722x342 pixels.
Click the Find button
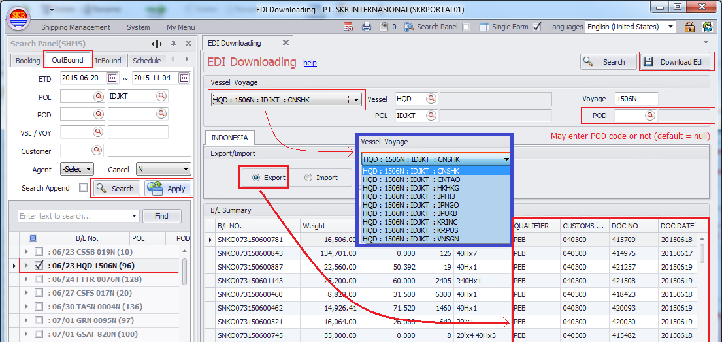pos(161,216)
